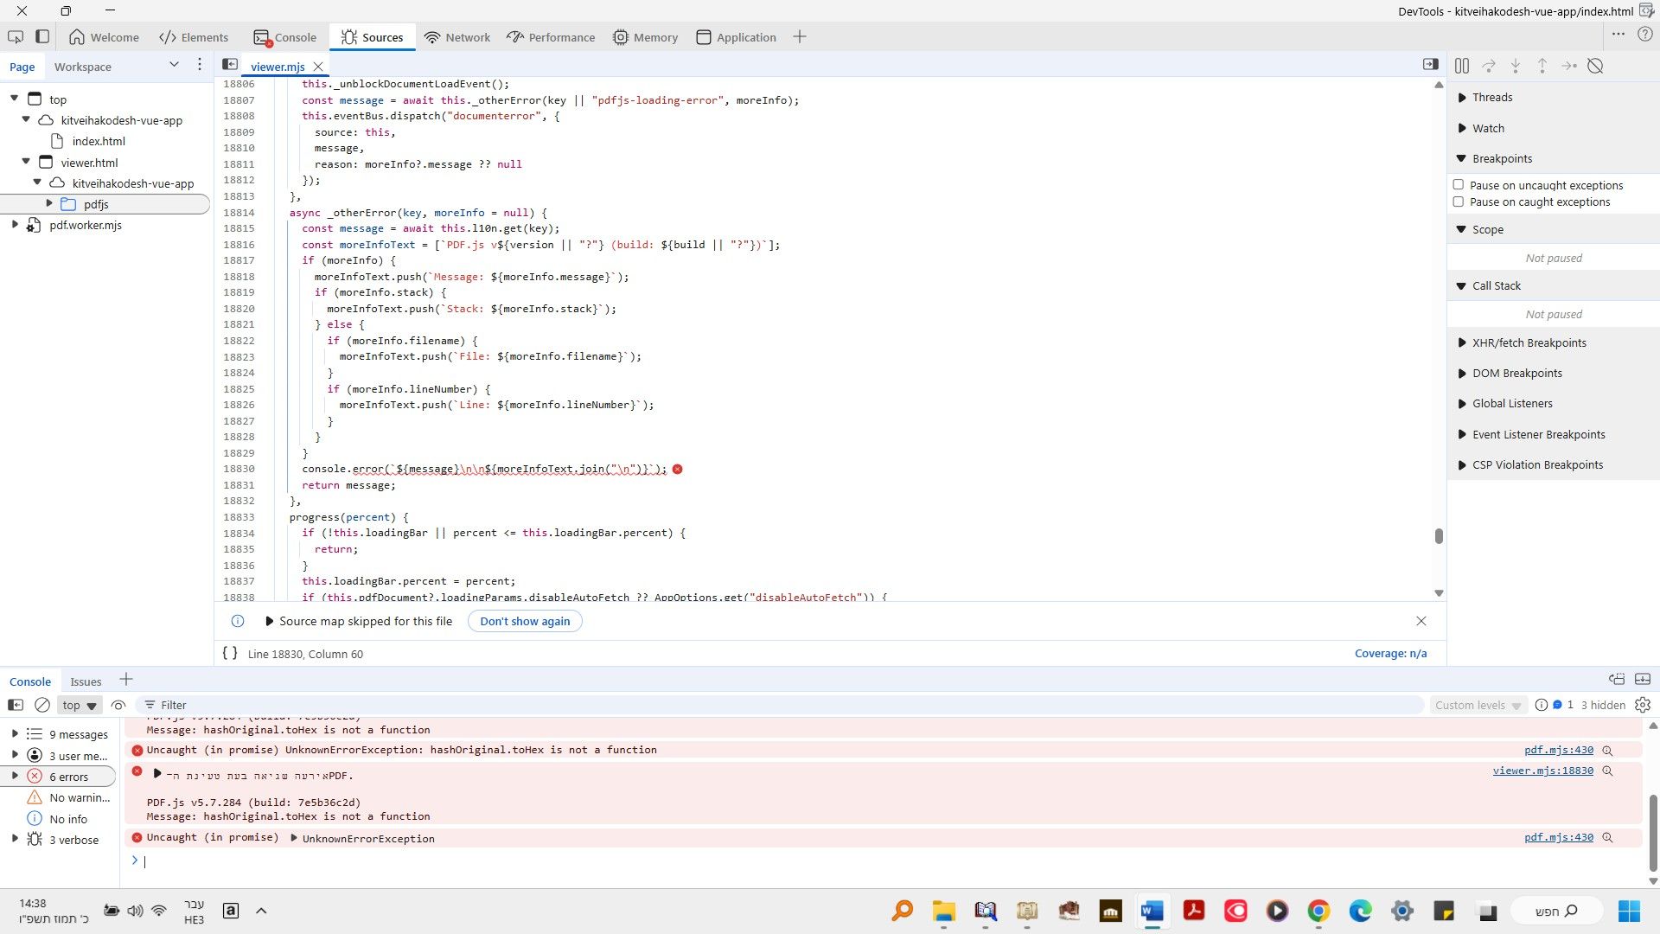Toggle the navigator sidebar icon beside viewer.mjs
Viewport: 1660px width, 934px height.
tap(230, 65)
